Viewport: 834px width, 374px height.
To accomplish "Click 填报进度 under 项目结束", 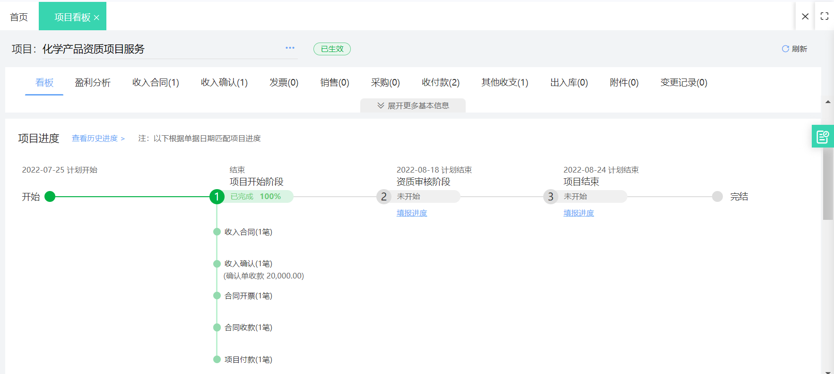I will tap(578, 213).
